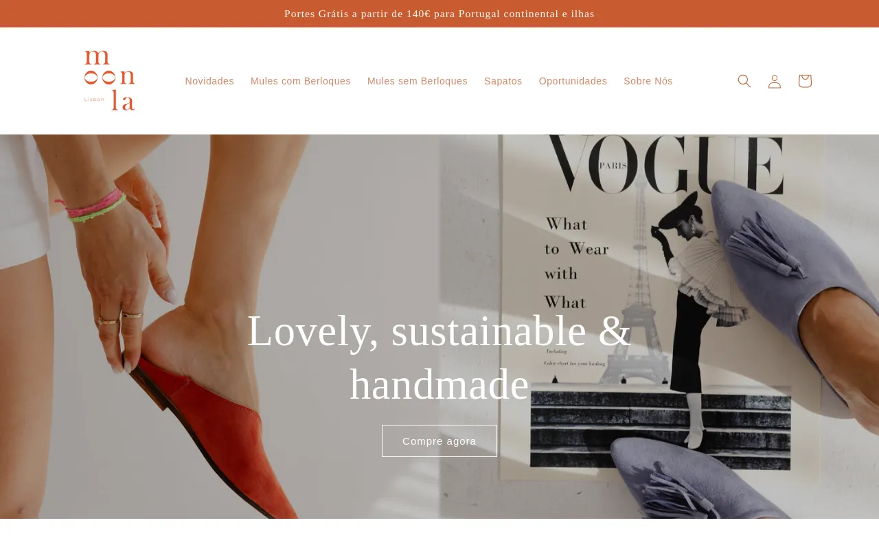Viewport: 879px width, 549px height.
Task: Visit the Oportunidades page
Action: (573, 81)
